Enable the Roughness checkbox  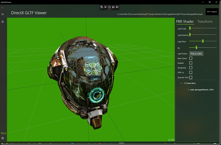pos(191,68)
